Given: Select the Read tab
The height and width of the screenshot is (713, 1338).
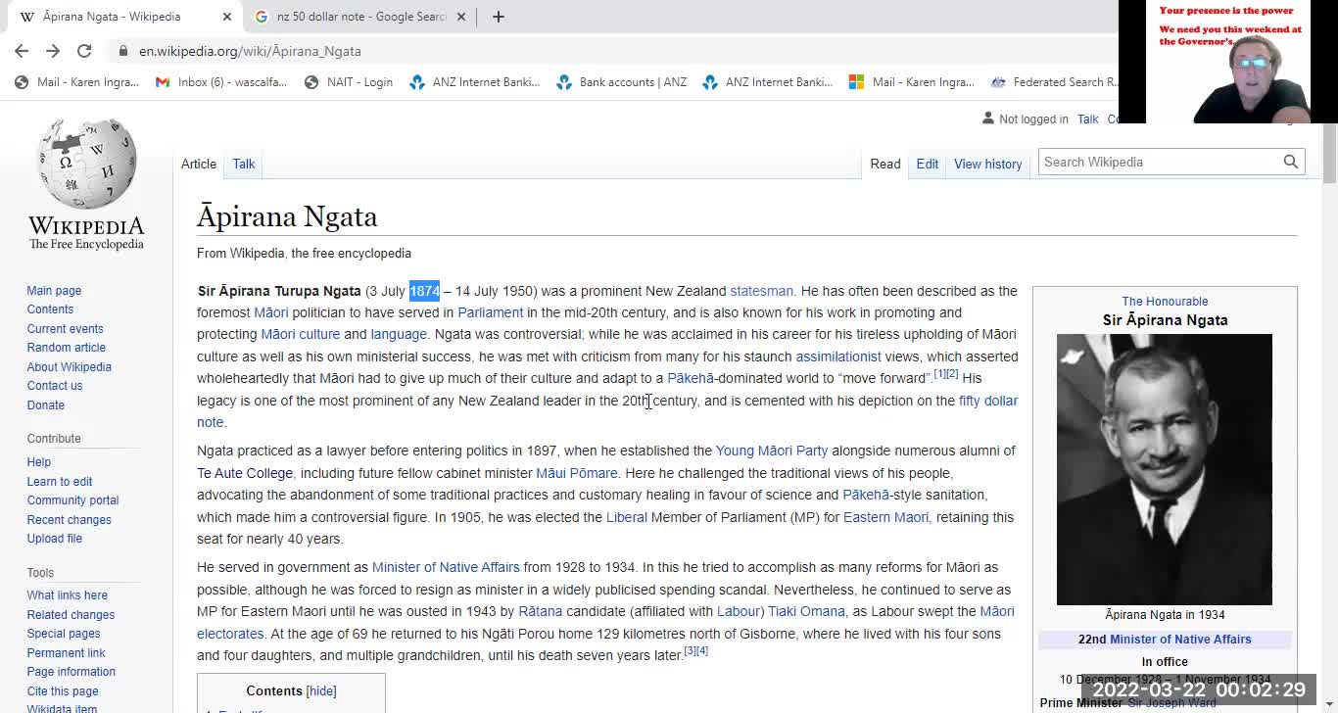Looking at the screenshot, I should click(885, 164).
